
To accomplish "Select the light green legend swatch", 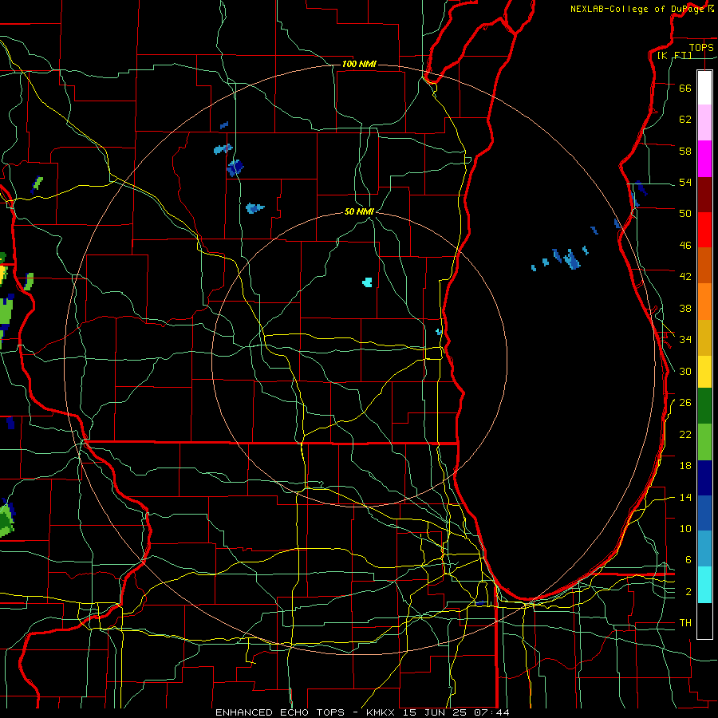I will [x=704, y=442].
